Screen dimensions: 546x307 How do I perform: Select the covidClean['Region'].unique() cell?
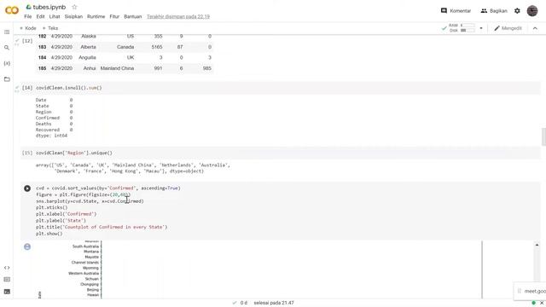click(281, 153)
